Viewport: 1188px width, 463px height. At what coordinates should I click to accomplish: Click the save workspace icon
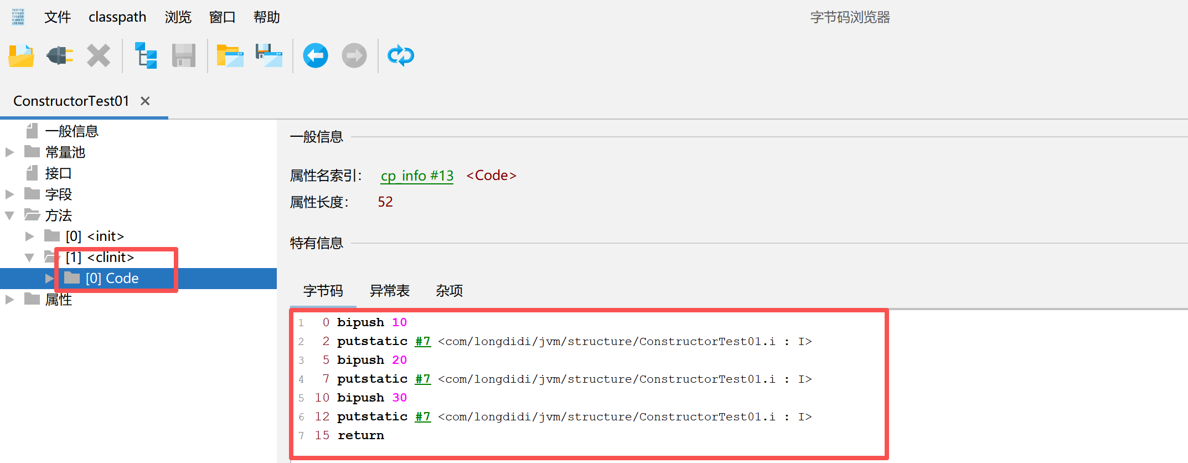[269, 55]
